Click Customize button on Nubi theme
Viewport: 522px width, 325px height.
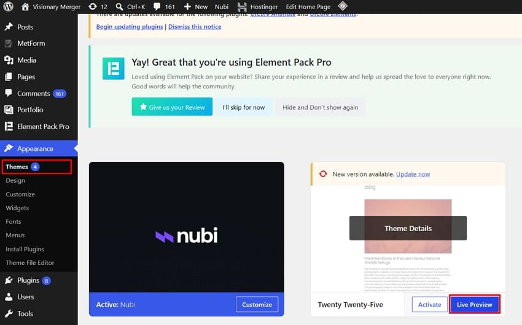point(257,304)
